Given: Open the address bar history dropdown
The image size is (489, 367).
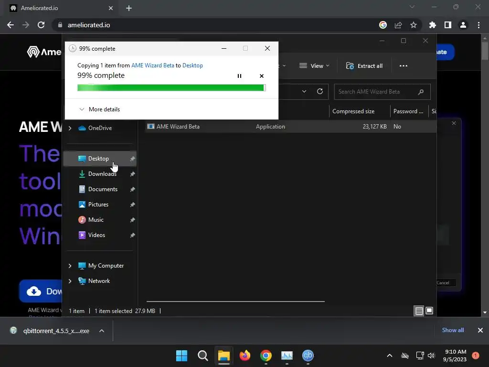Looking at the screenshot, I should point(304,91).
